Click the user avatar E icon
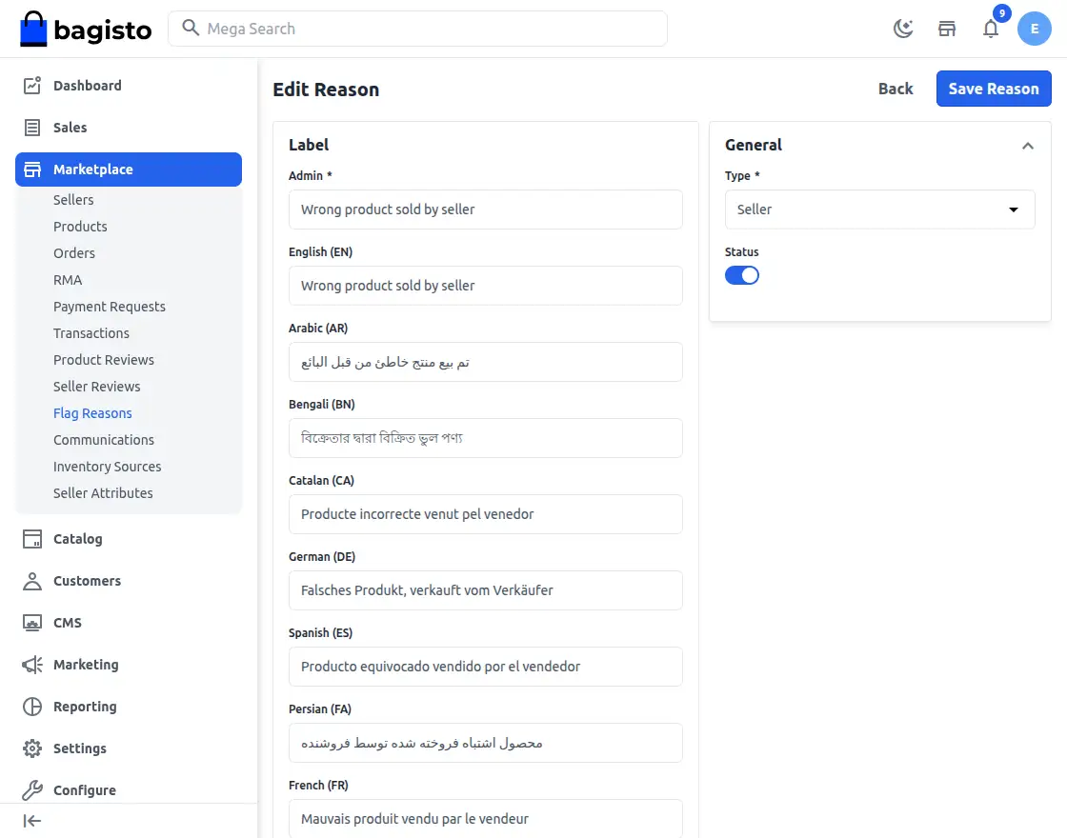Screen dimensions: 1067x838 [x=1035, y=29]
